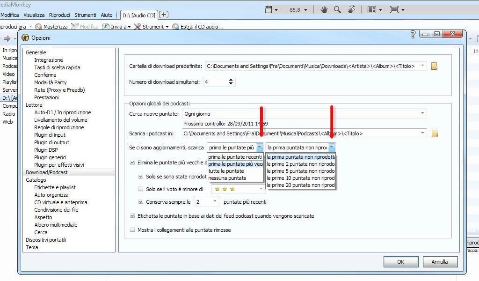
Task: Toggle Solo se sono state riprodotte checkbox
Action: pyautogui.click(x=141, y=177)
